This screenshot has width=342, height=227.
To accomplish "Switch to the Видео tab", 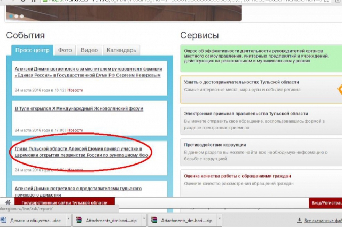I will pyautogui.click(x=89, y=50).
